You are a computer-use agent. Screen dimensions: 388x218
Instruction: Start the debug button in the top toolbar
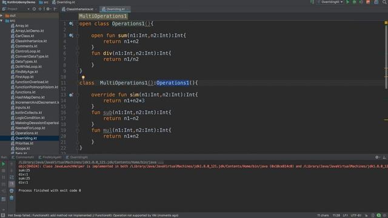click(x=354, y=2)
